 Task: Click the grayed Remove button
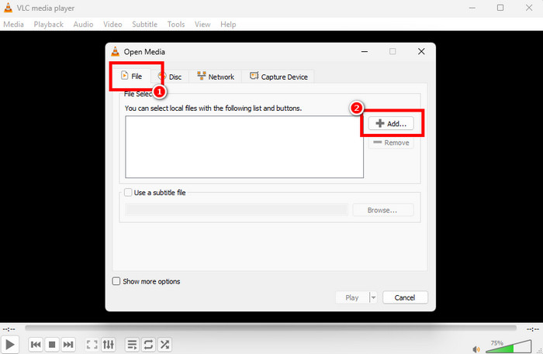pyautogui.click(x=391, y=143)
